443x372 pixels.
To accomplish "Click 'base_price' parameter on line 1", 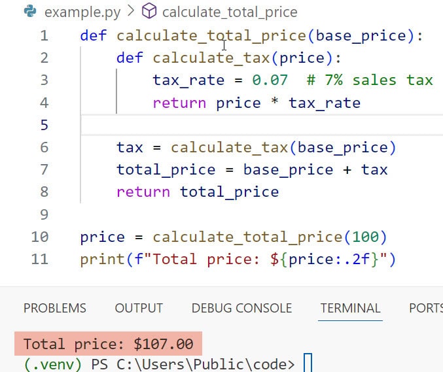I will pyautogui.click(x=361, y=36).
